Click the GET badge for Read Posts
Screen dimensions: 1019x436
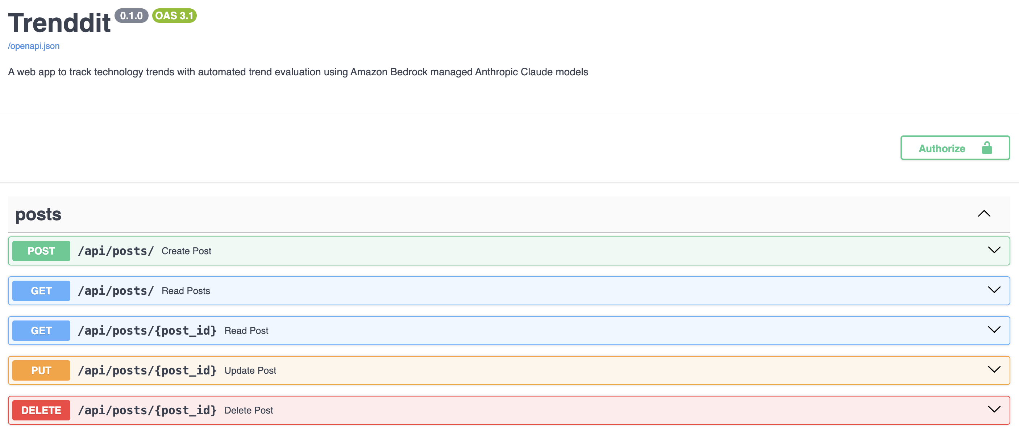[41, 290]
